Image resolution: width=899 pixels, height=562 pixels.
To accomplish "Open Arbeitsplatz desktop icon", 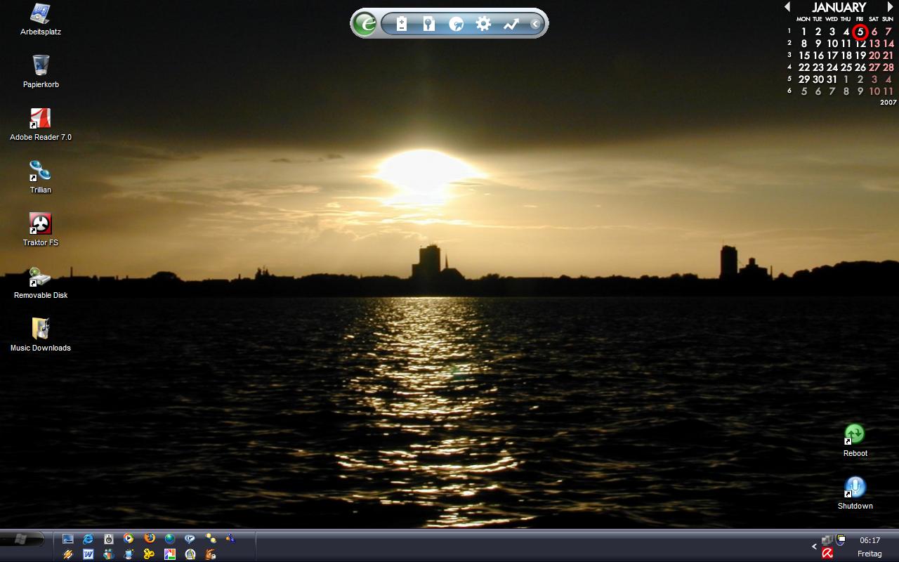I will click(x=40, y=14).
